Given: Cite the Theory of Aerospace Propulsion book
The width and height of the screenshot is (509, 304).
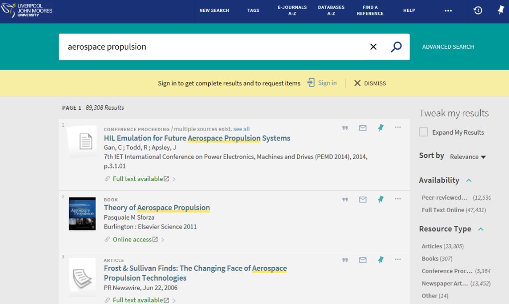Looking at the screenshot, I should (x=345, y=199).
